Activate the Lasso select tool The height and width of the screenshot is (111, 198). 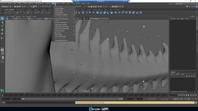tap(2, 23)
